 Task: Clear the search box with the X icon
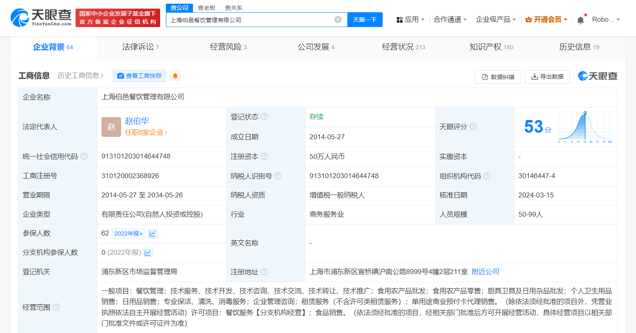[338, 19]
